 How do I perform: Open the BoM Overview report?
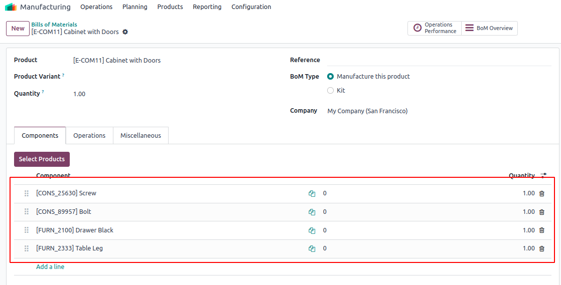click(x=489, y=29)
